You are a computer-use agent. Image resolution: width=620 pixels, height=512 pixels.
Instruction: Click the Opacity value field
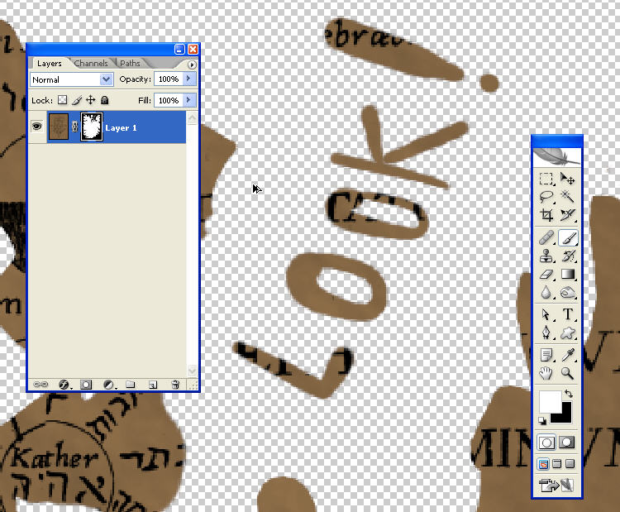[x=169, y=79]
